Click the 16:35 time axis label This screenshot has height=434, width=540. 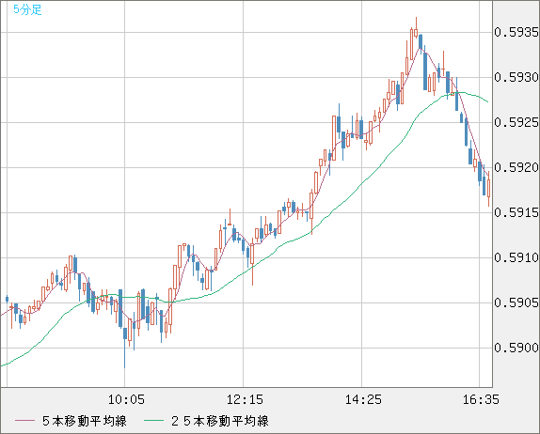click(481, 399)
